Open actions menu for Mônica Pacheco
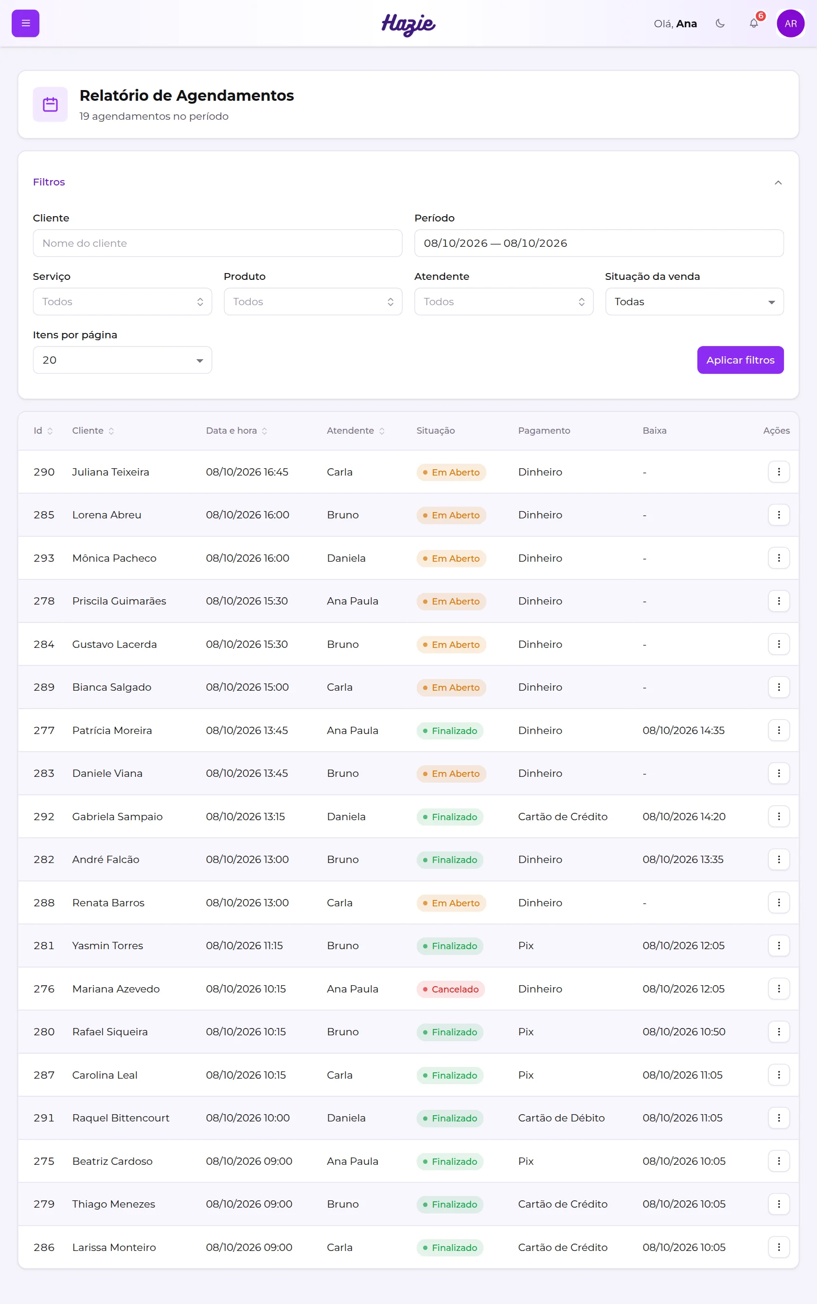Screen dimensions: 817x1304 [779, 558]
